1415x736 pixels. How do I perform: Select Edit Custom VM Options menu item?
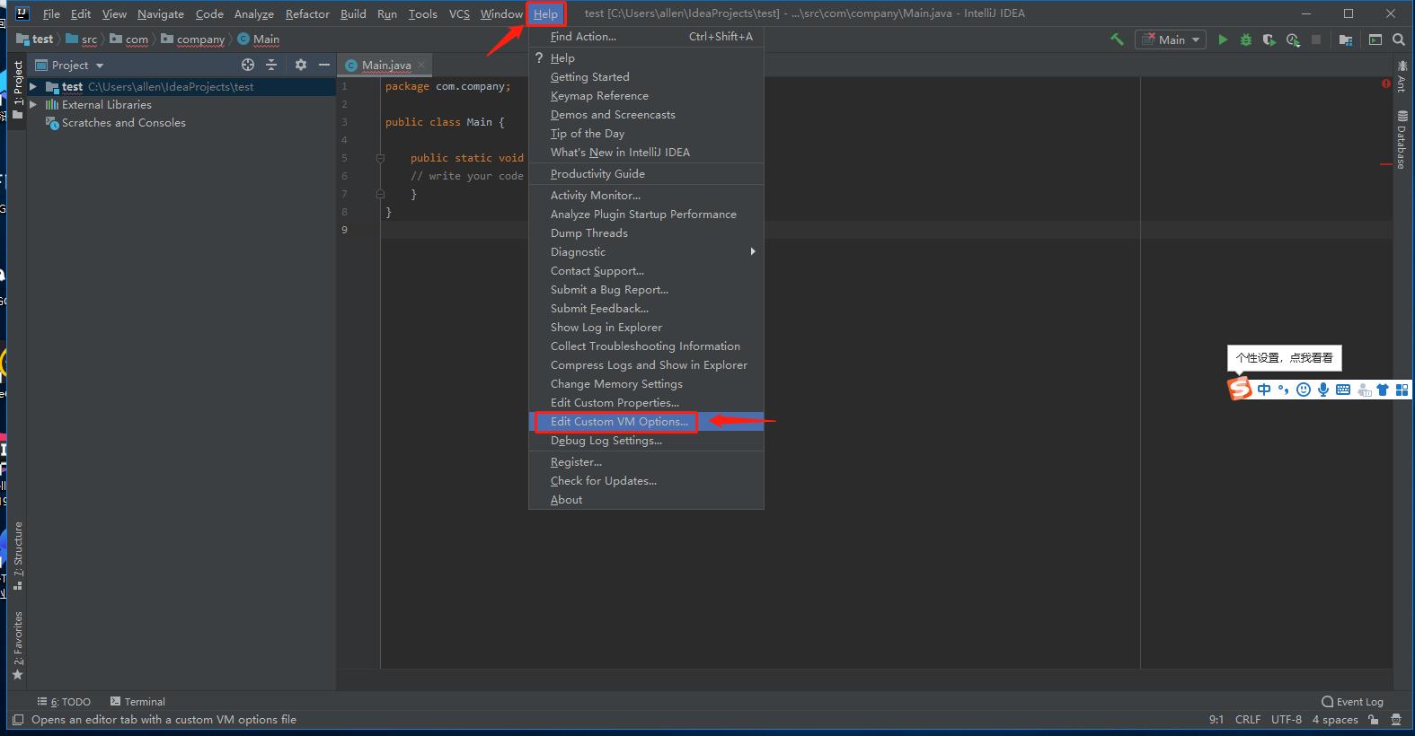pos(619,422)
